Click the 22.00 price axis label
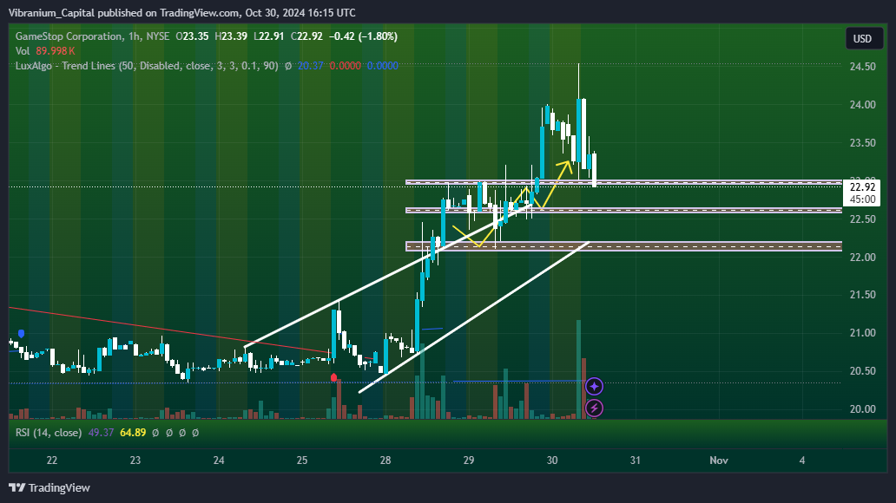Viewport: 896px width, 503px height. click(862, 258)
